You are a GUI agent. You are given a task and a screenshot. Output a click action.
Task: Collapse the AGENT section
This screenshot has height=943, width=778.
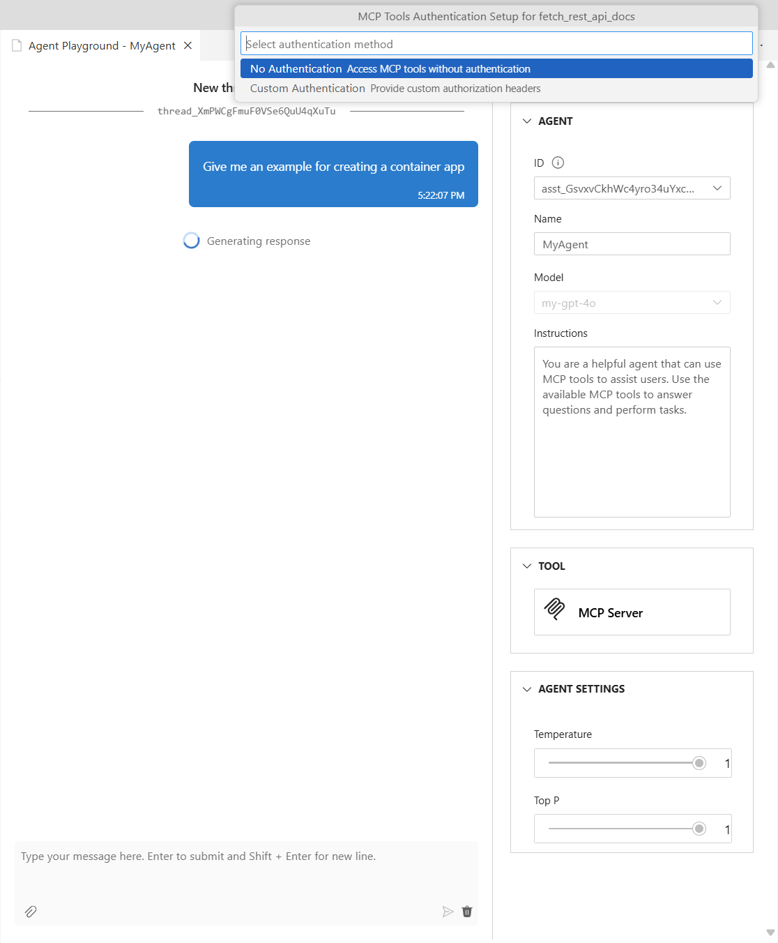(527, 121)
